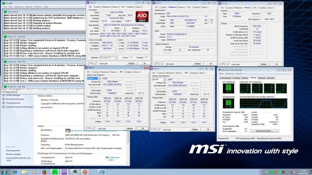312x175 pixels.
Task: Click the title icon of the CPU-Z Mainboard window
Action: coord(154,3)
